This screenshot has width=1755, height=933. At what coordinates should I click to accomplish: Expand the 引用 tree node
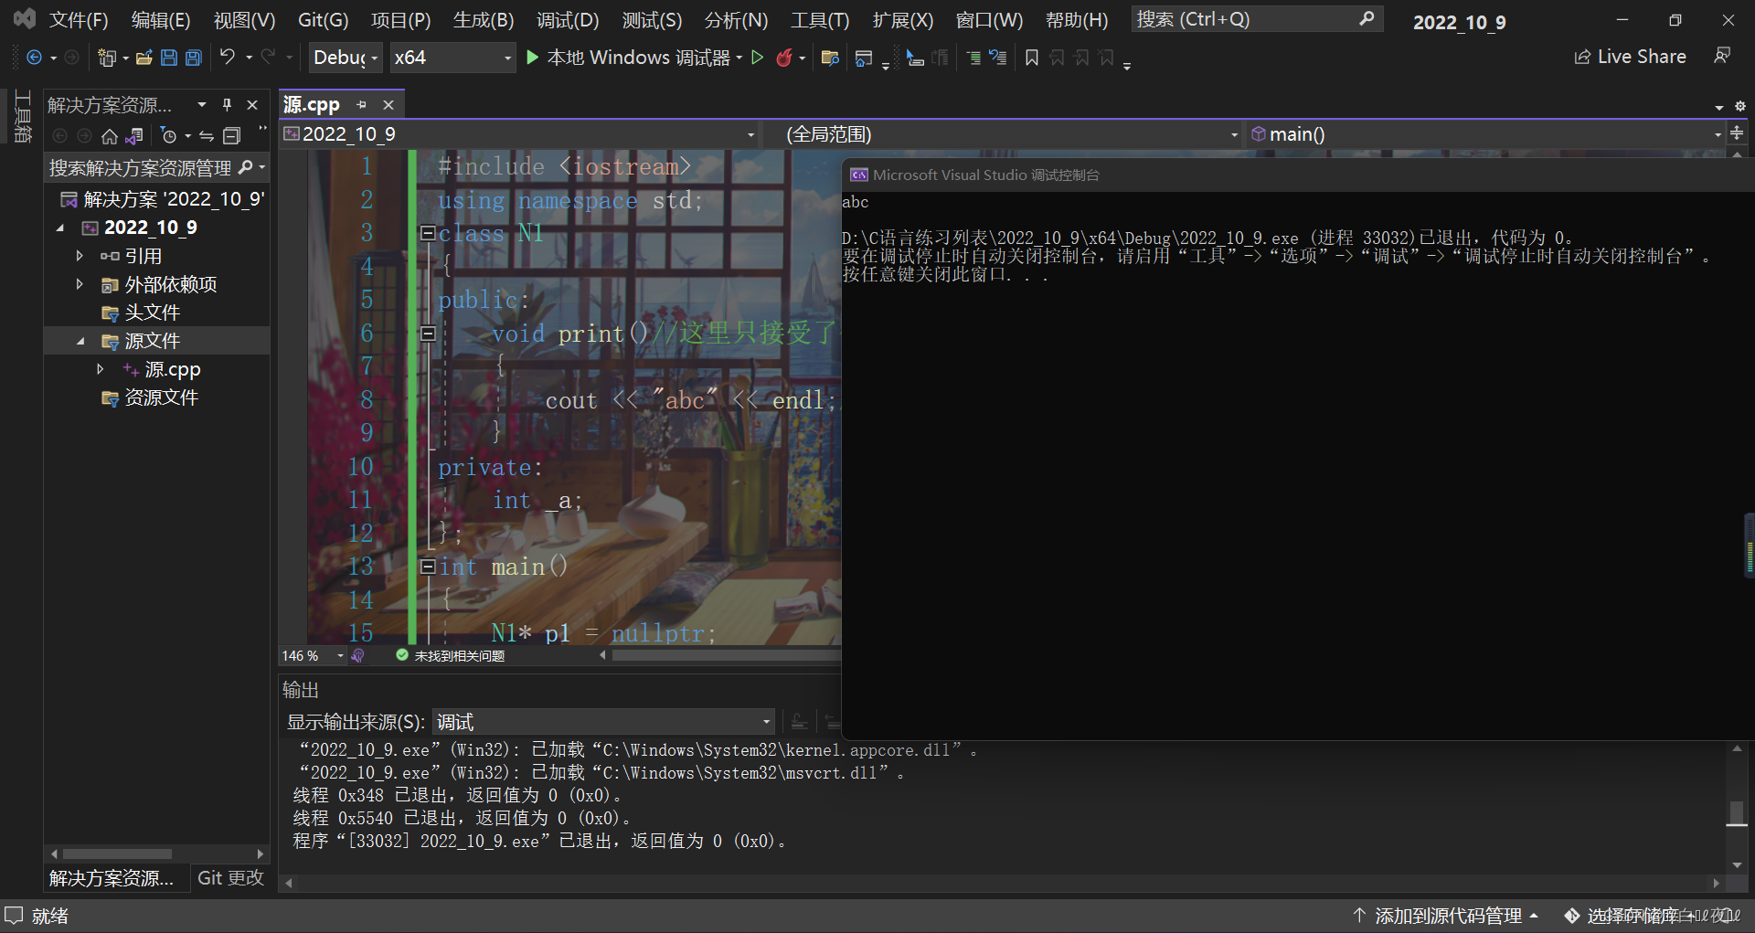click(80, 256)
